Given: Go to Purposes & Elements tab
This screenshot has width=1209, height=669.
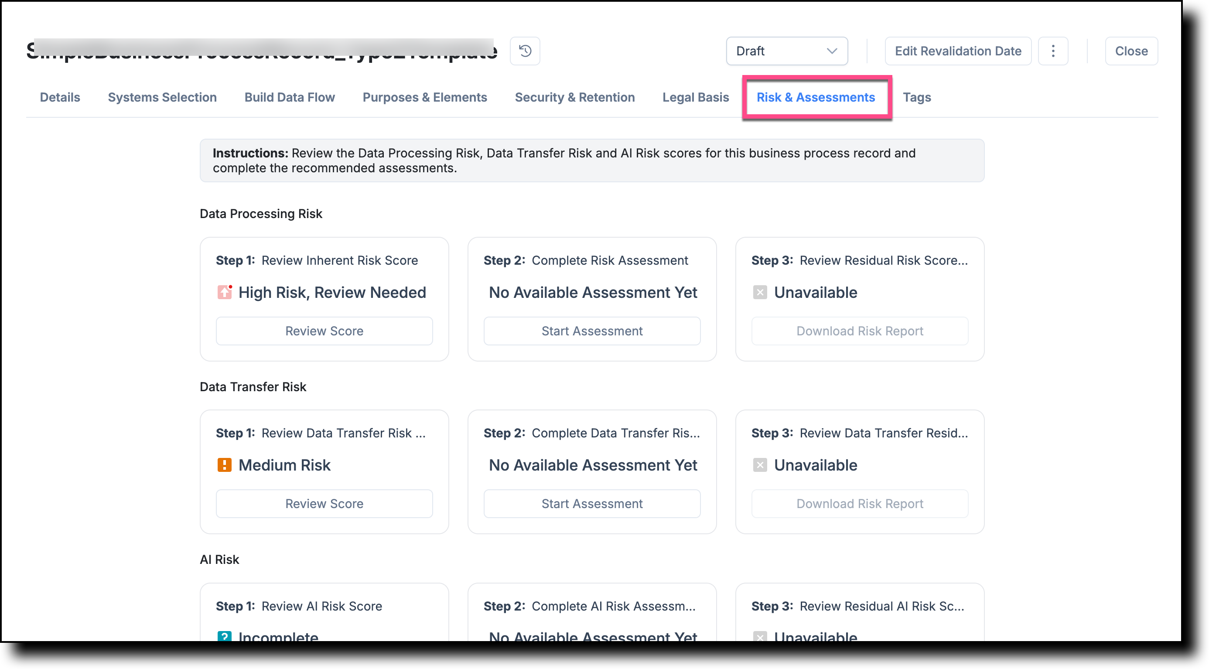Looking at the screenshot, I should [x=425, y=97].
